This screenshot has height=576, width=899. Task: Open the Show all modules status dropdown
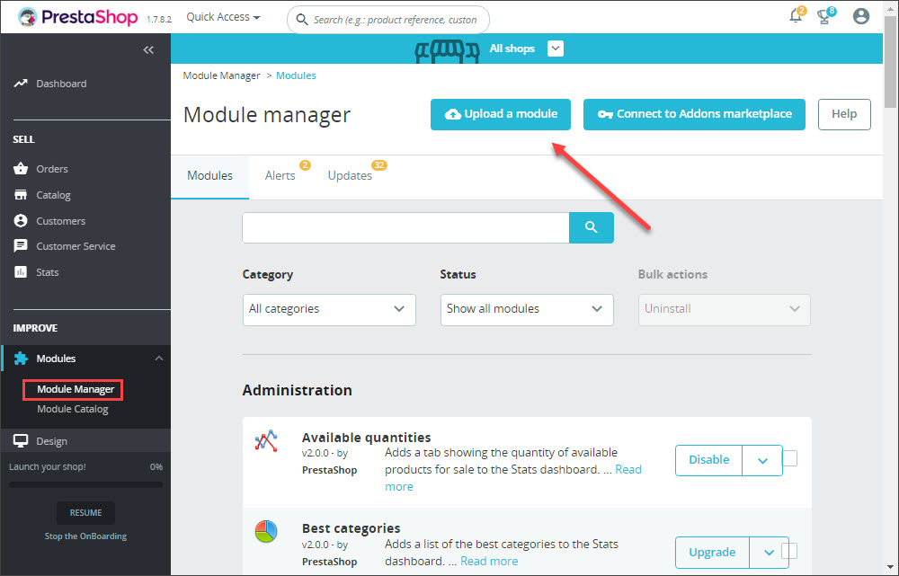[527, 309]
